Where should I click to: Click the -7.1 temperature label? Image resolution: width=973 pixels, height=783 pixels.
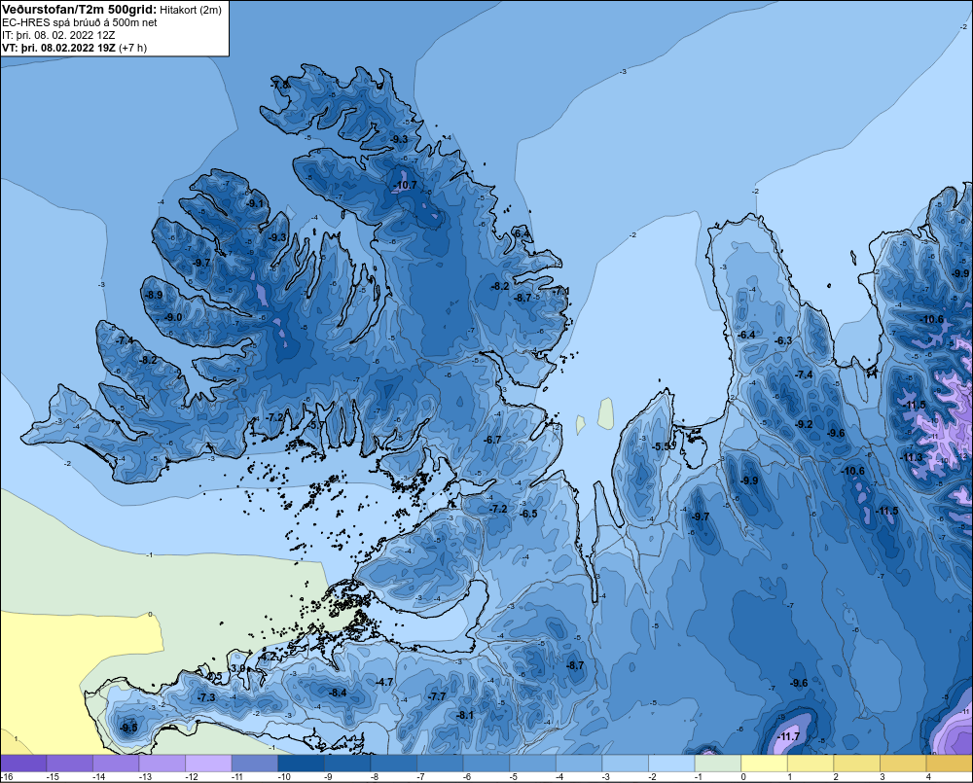click(x=561, y=291)
